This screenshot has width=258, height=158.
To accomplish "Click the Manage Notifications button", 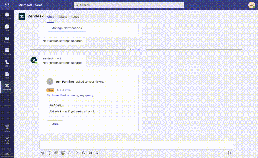I will [66, 28].
